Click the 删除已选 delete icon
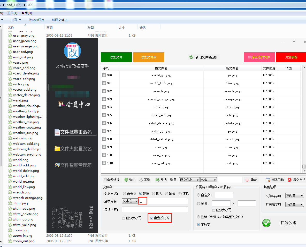This screenshot has height=247, width=306. coord(268,180)
